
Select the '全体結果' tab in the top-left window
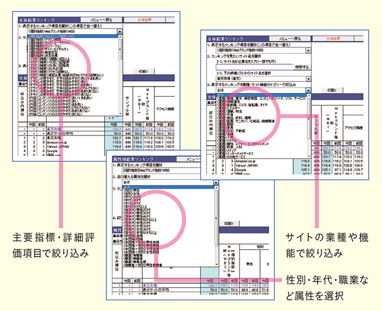pyautogui.click(x=146, y=19)
